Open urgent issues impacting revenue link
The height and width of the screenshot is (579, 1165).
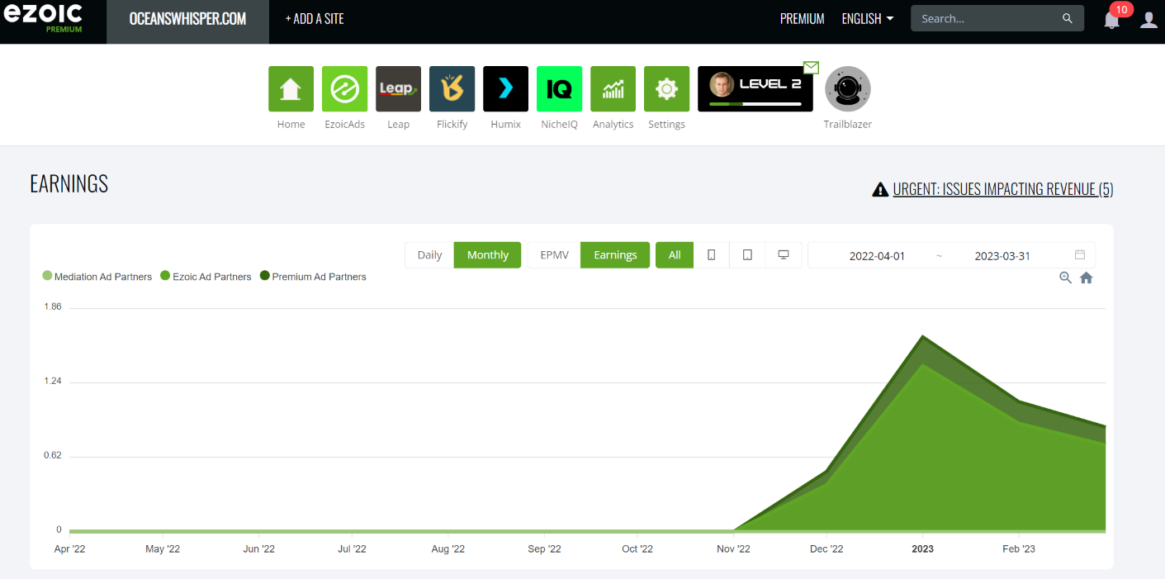tap(1003, 189)
